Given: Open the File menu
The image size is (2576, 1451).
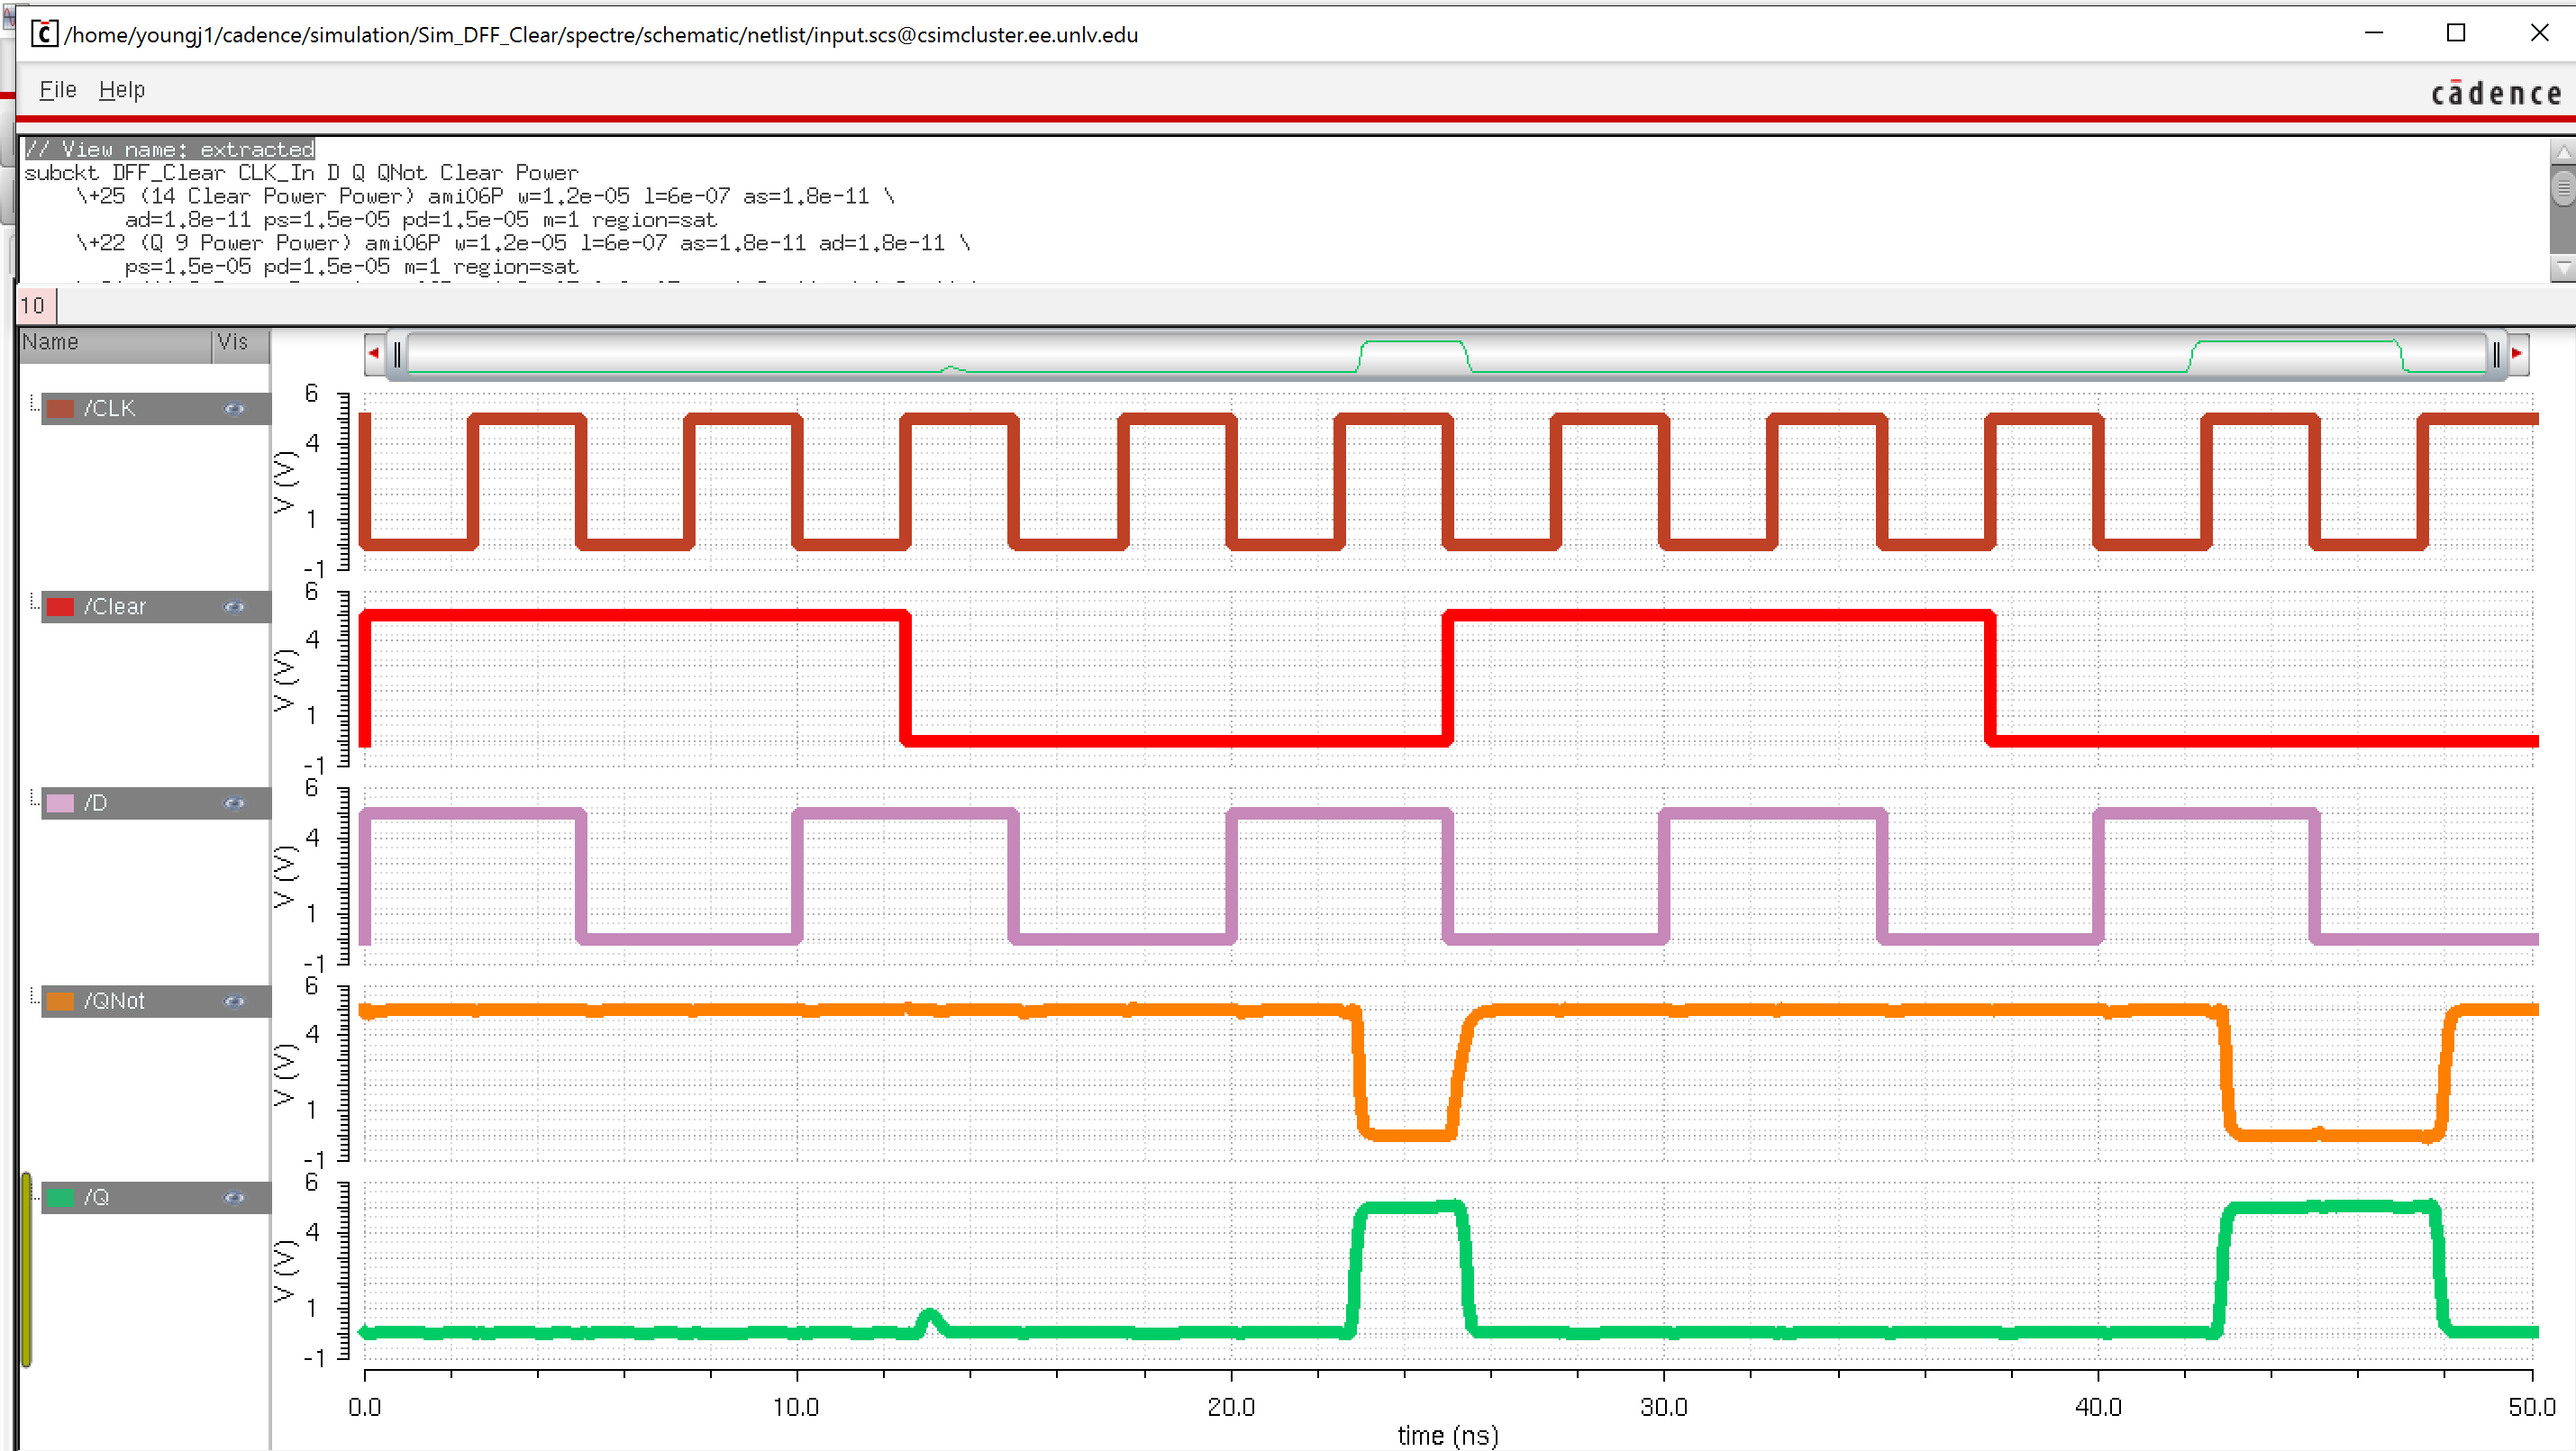Looking at the screenshot, I should [57, 90].
